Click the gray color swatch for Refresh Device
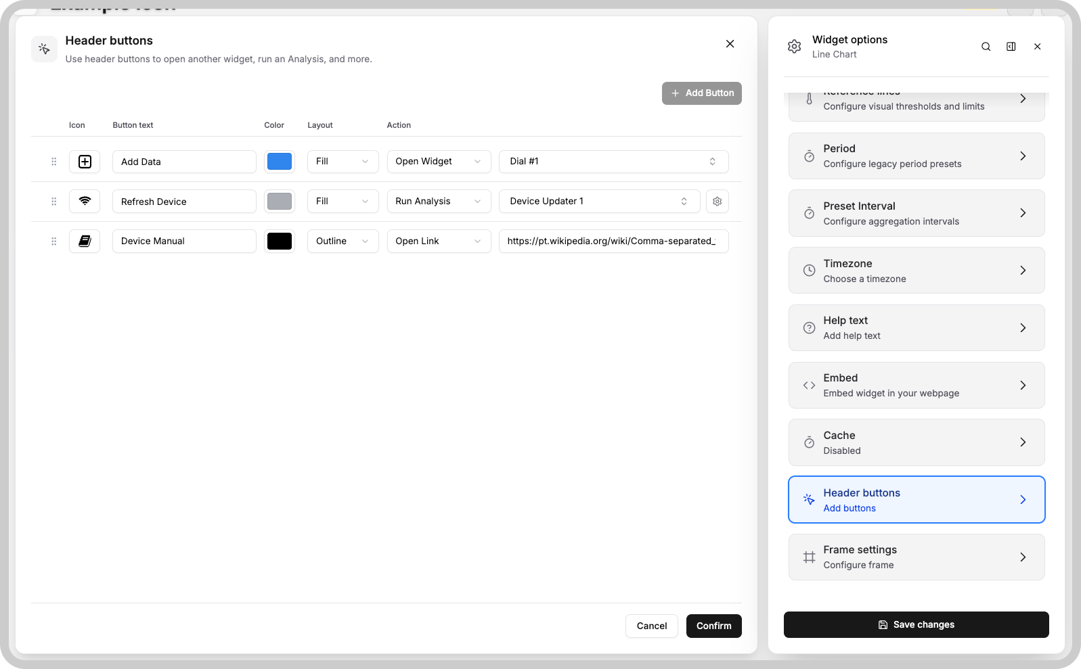The width and height of the screenshot is (1081, 669). (x=280, y=201)
